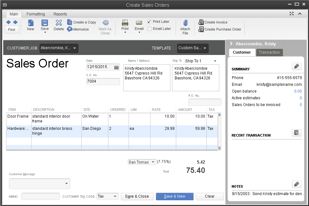309x206 pixels.
Task: Switch to the Reports tab
Action: 60,14
